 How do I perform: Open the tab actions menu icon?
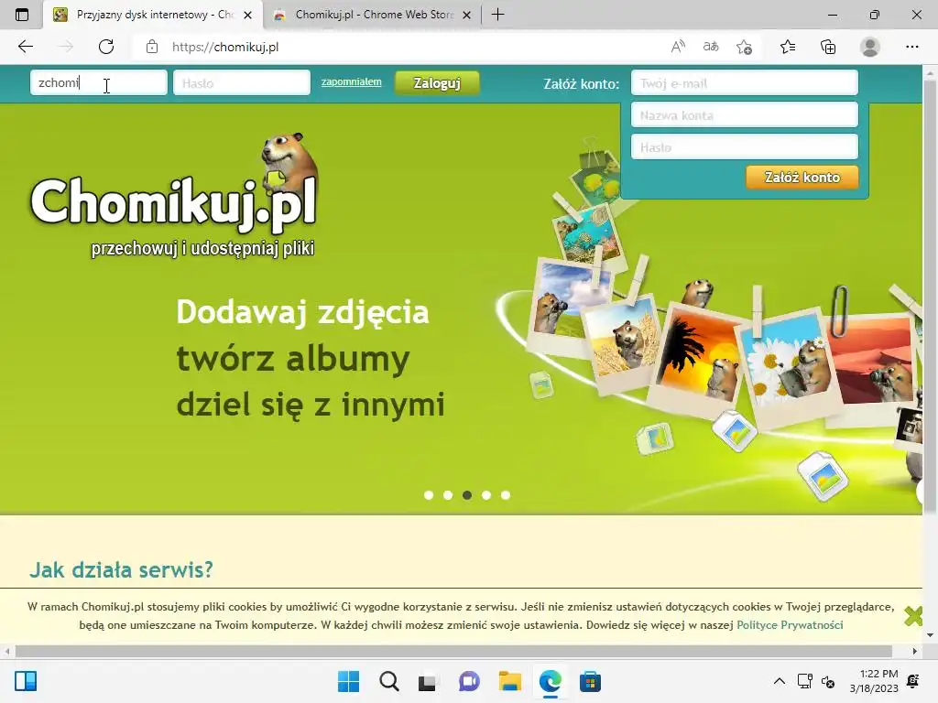(x=22, y=15)
